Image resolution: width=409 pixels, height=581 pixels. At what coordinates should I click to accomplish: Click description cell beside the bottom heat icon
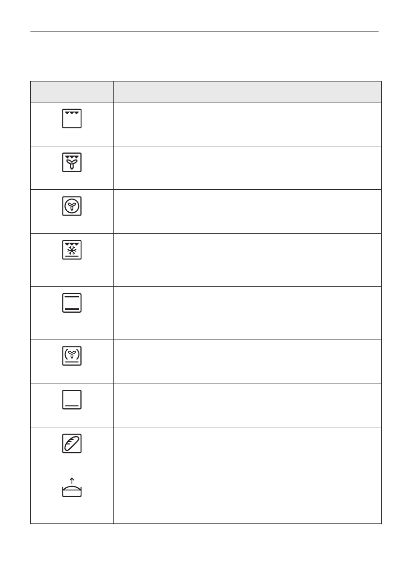(x=247, y=405)
